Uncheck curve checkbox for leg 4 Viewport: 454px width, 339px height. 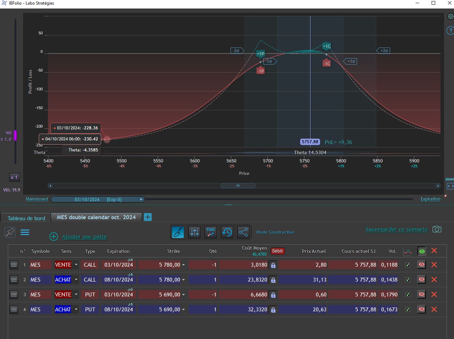pos(408,309)
